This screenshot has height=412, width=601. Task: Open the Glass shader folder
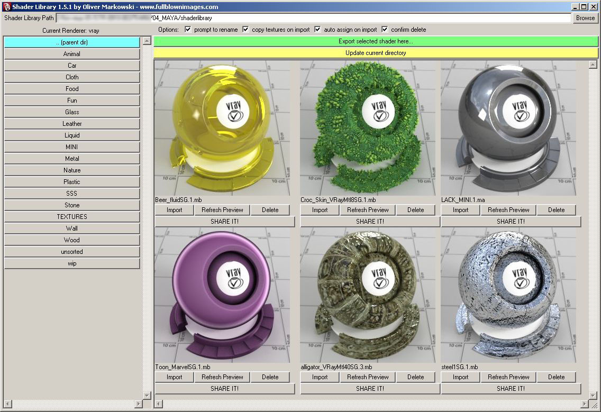click(71, 112)
